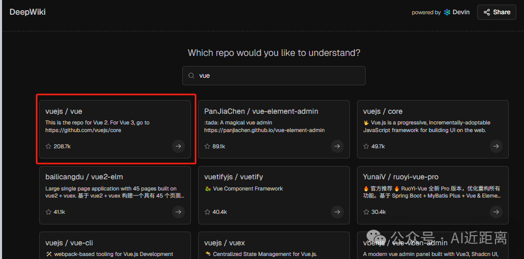The width and height of the screenshot is (524, 259).
Task: Click the 208.7k star count
Action: (62, 146)
